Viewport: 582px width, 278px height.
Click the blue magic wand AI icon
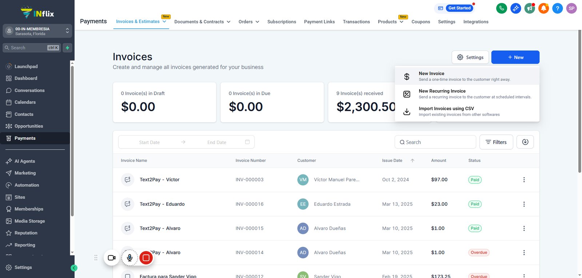tap(515, 8)
